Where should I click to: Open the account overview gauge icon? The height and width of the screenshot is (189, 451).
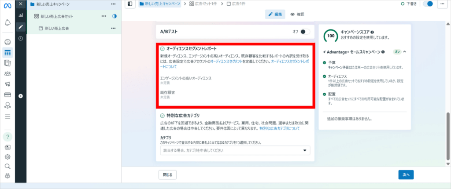8,42
